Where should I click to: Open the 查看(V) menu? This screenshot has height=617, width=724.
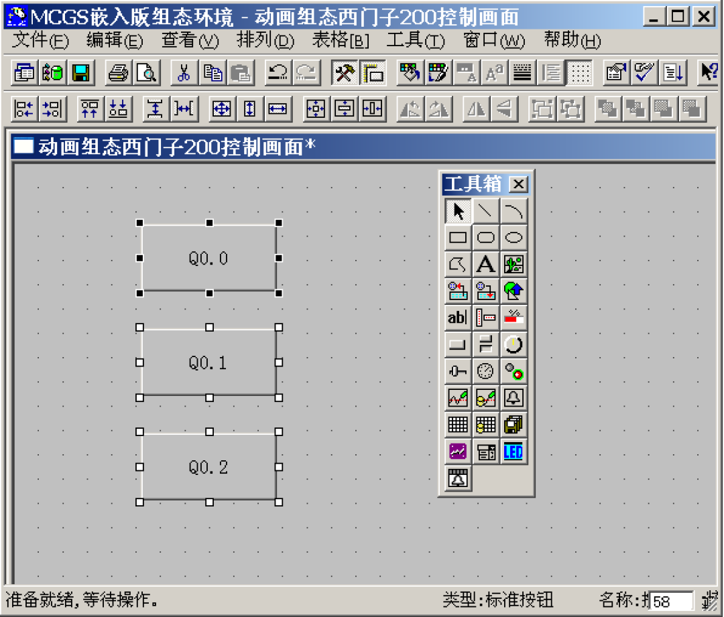click(x=190, y=40)
